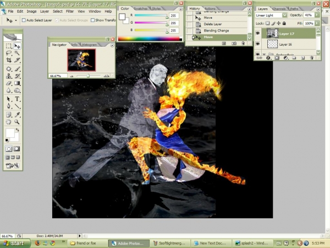Open the Filter menu
This screenshot has width=330, height=248.
(70, 12)
